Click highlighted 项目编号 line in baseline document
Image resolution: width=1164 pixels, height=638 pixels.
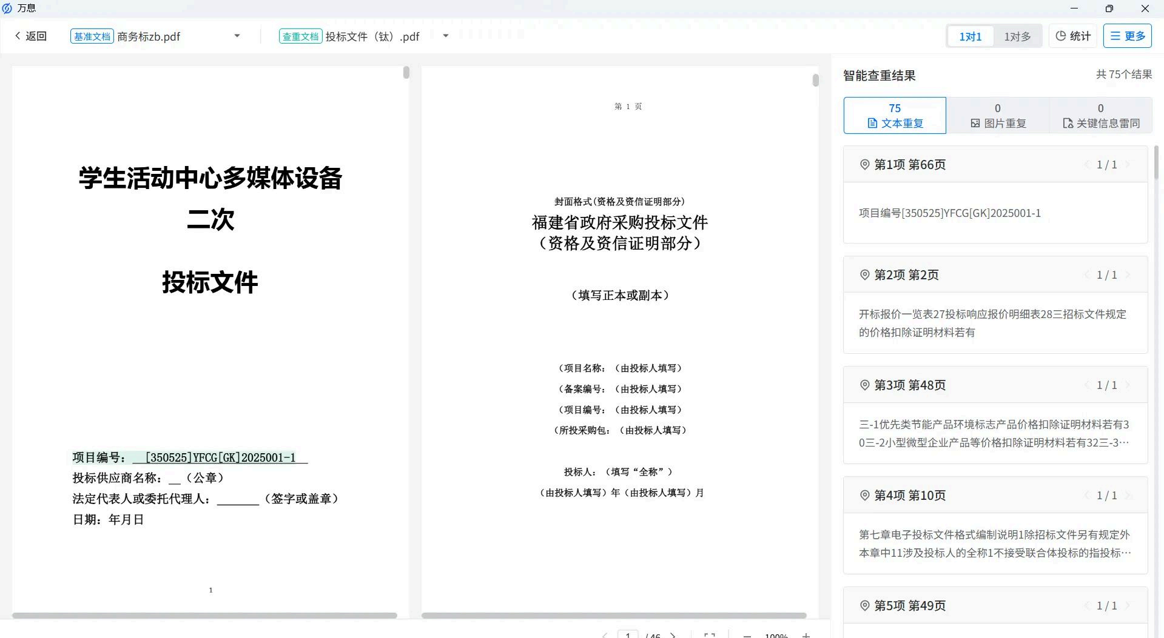(190, 457)
